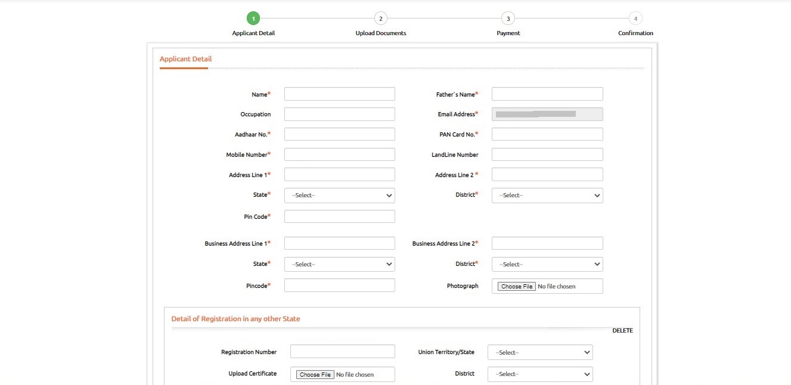
Task: Select the Upload Documents step circle
Action: tap(380, 18)
